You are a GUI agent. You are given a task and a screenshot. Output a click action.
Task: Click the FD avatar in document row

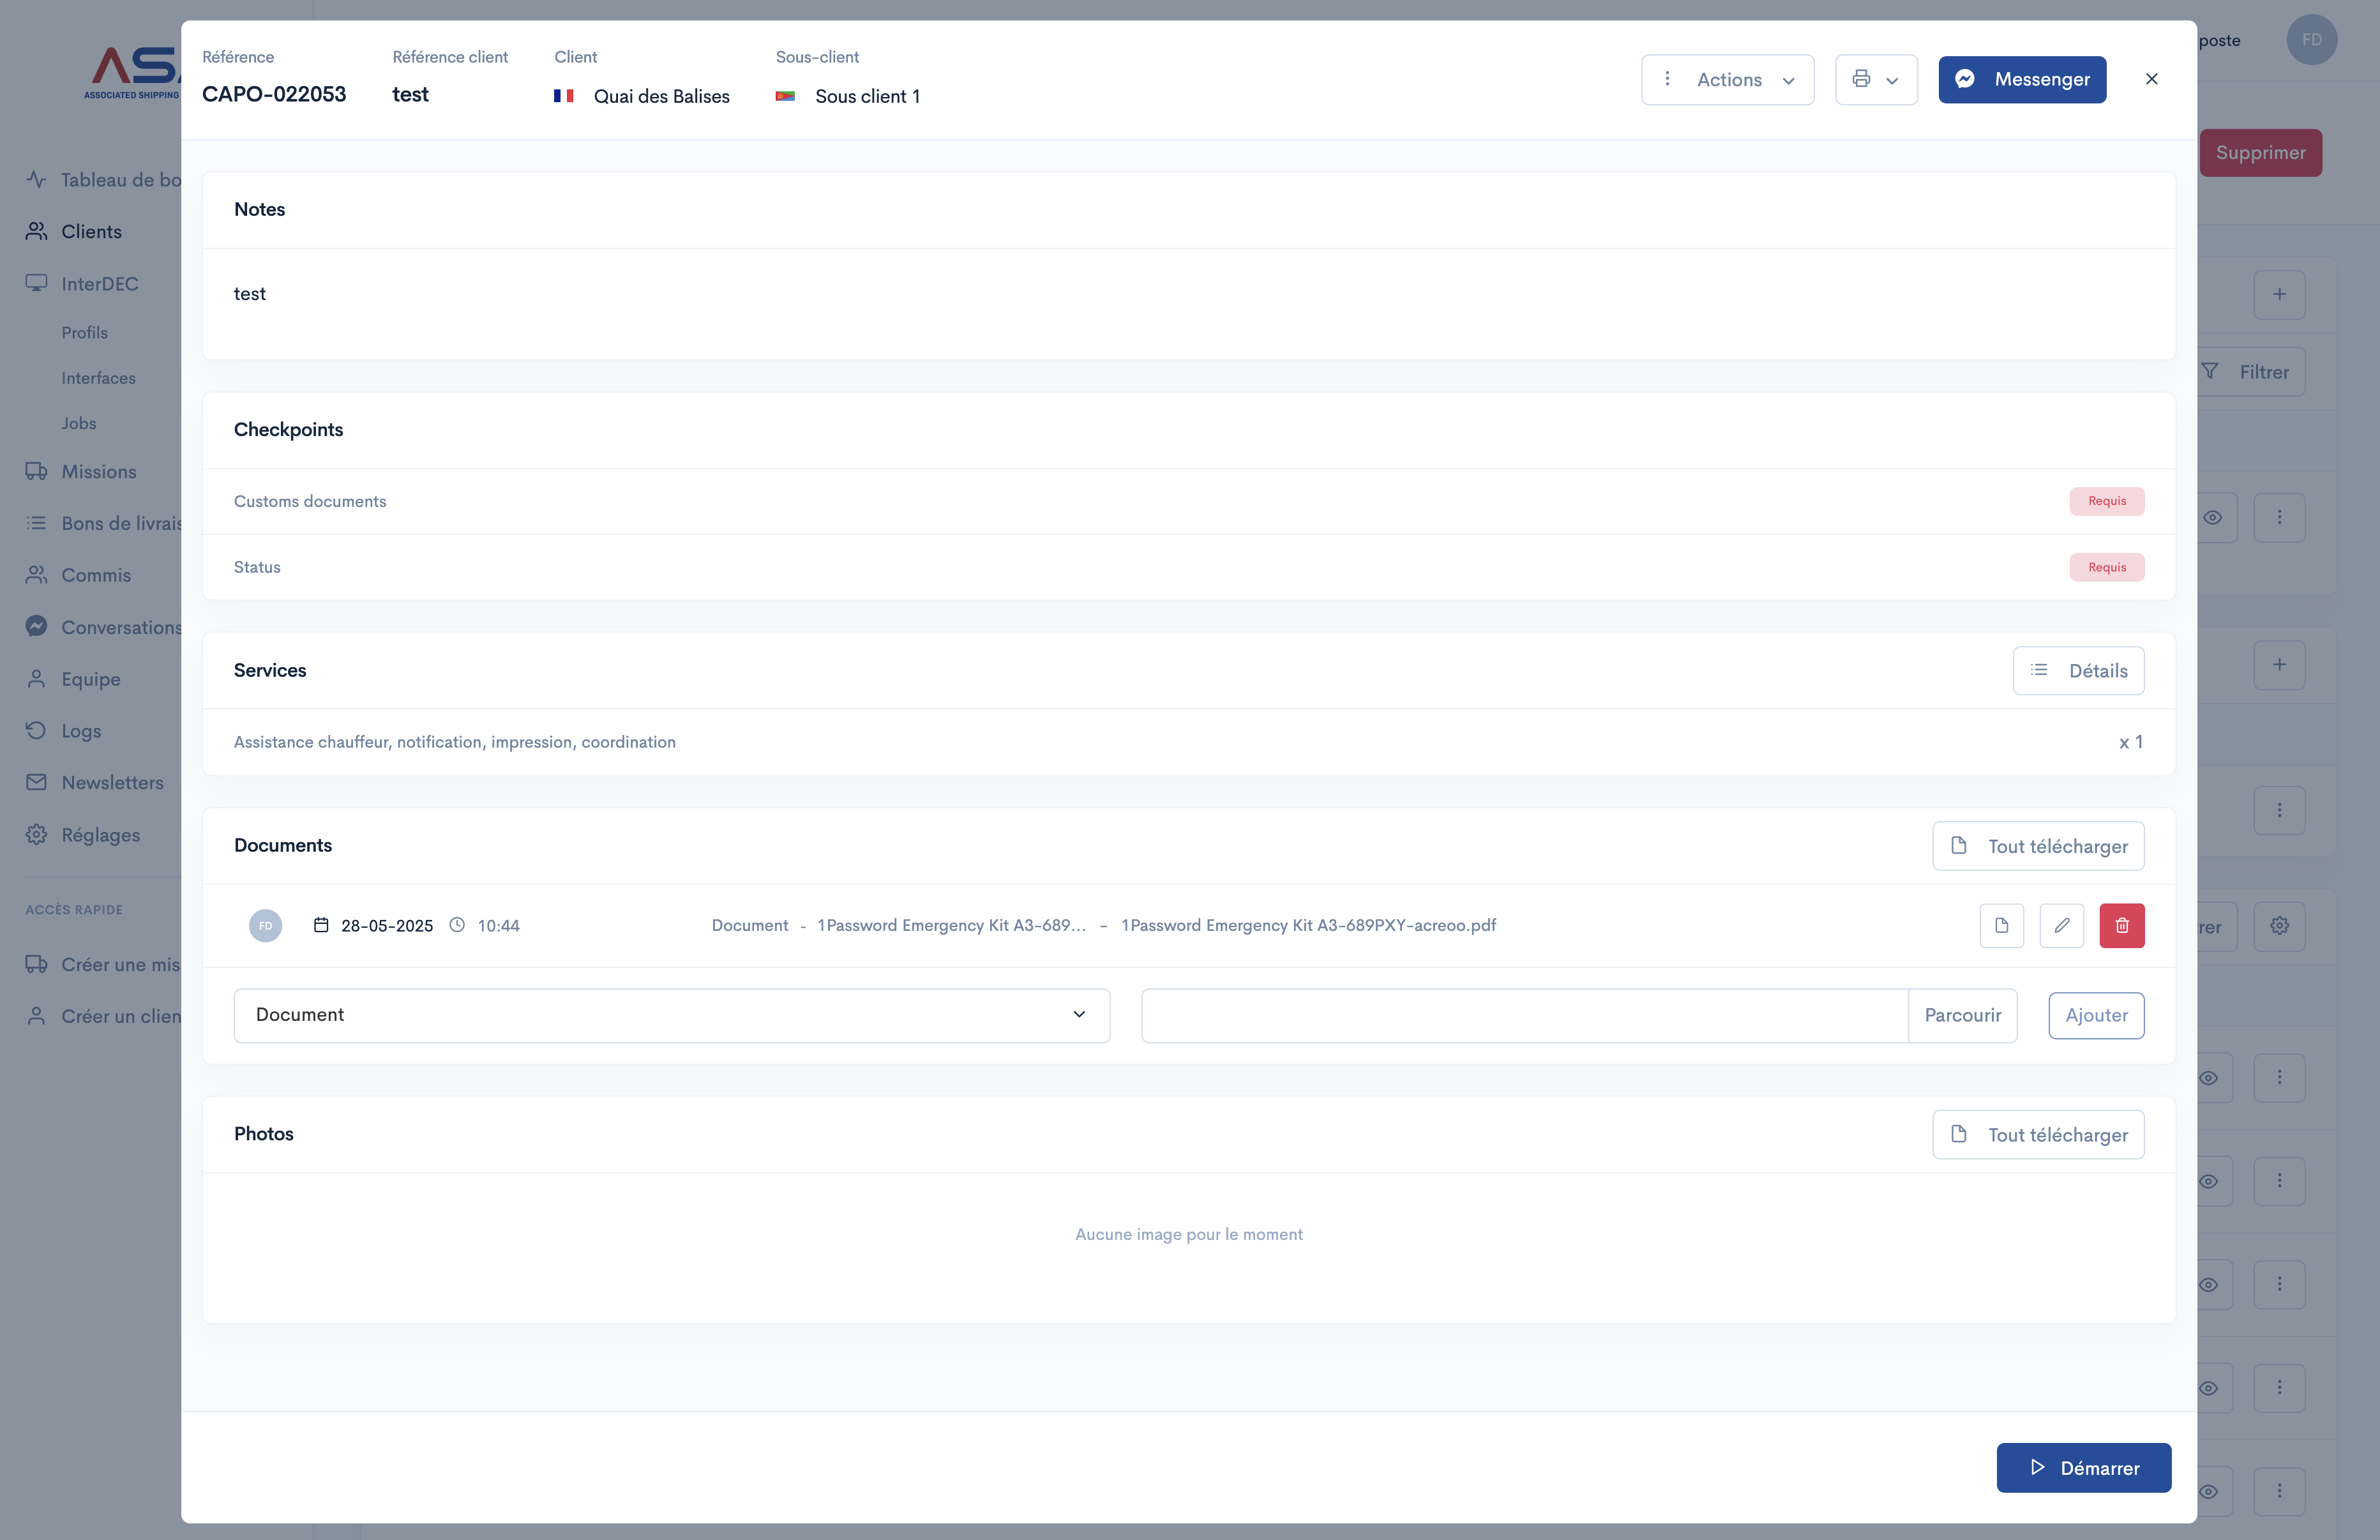point(265,926)
